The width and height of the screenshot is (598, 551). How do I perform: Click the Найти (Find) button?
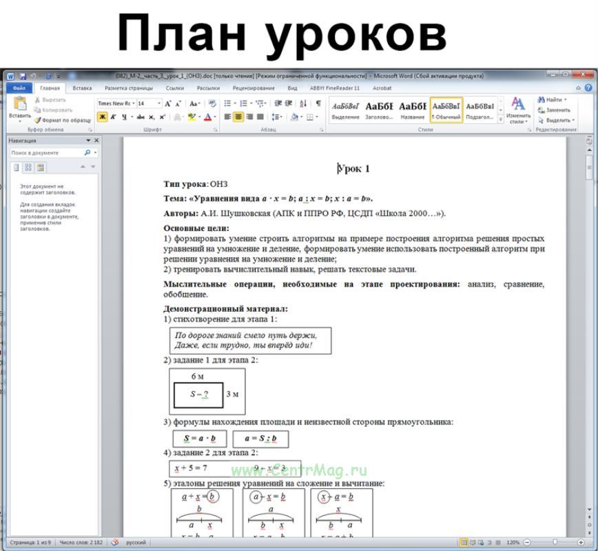[552, 100]
